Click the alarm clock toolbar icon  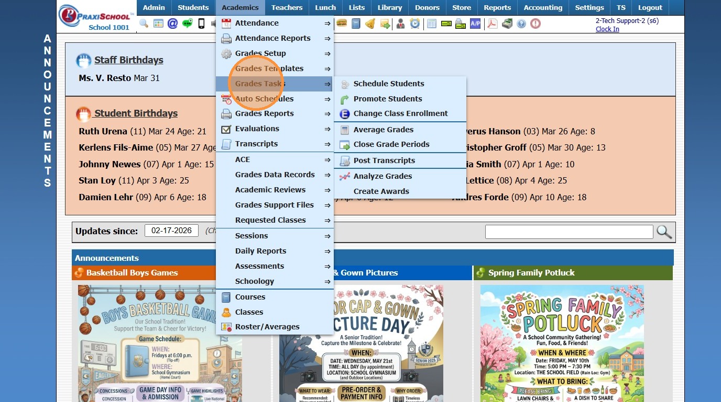pos(415,24)
